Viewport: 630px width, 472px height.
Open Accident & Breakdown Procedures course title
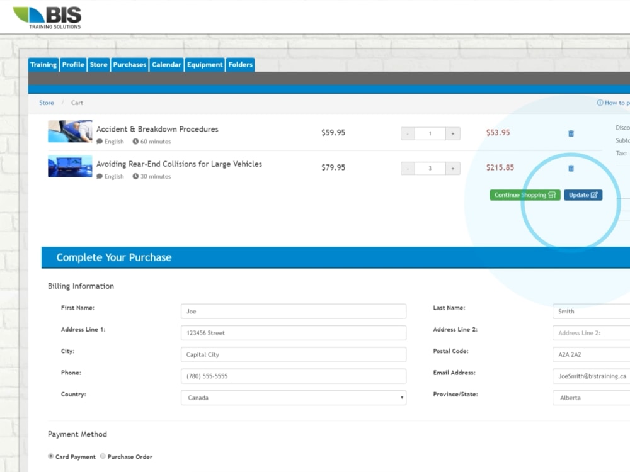coord(157,129)
